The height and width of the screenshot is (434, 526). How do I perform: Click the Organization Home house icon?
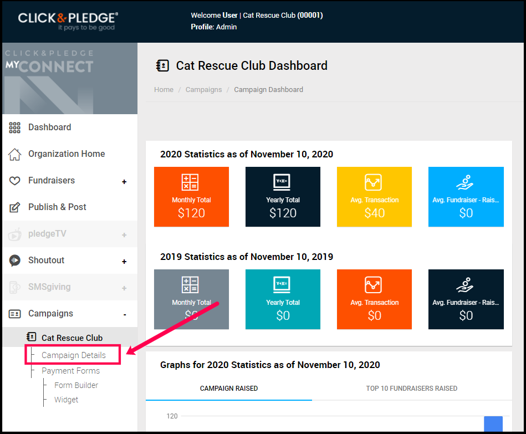pos(15,154)
